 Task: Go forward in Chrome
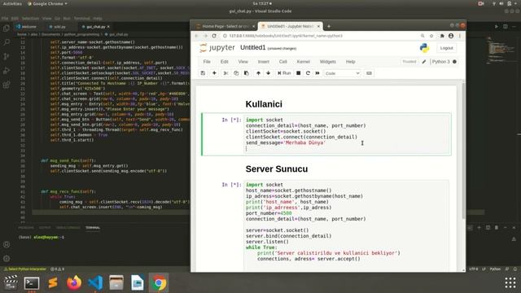(205, 36)
